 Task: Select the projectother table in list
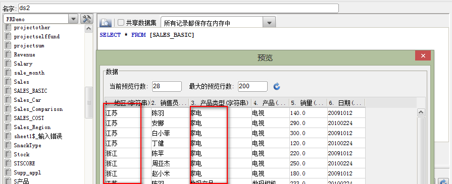(x=32, y=28)
